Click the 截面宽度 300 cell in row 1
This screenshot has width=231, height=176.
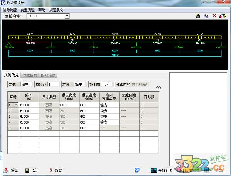pos(69,105)
